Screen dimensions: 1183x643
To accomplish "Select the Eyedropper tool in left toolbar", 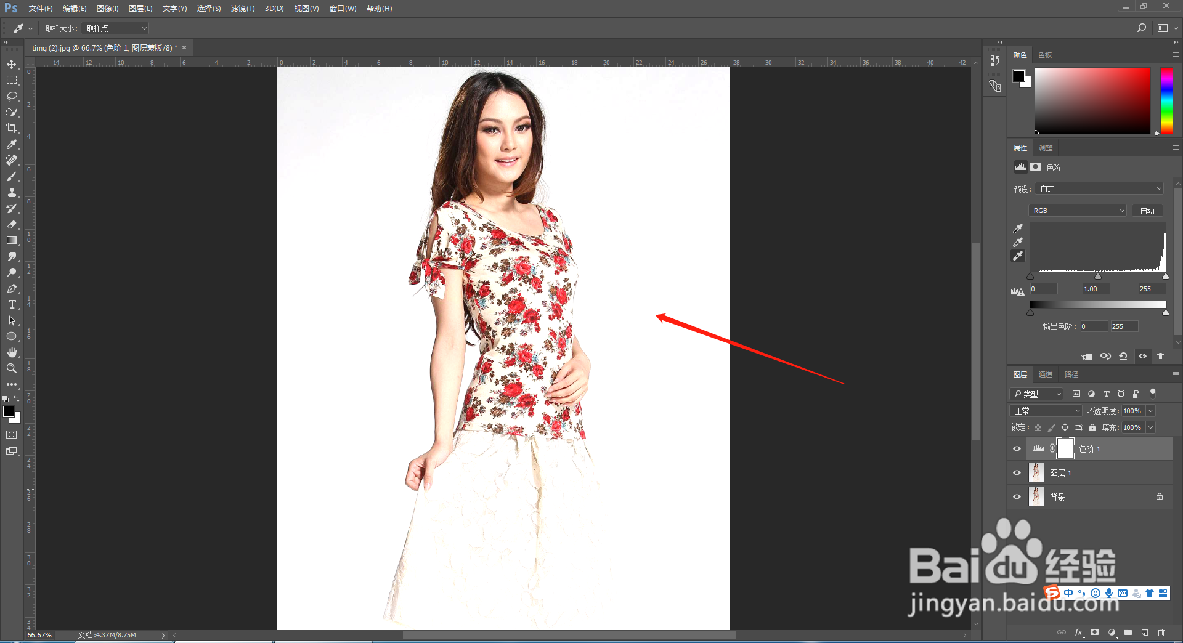I will (x=12, y=144).
